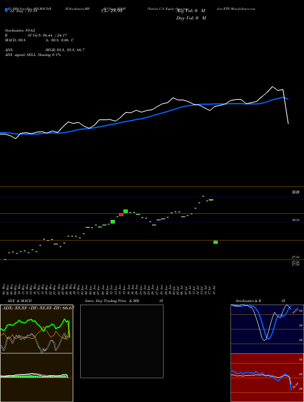Click the MunafaSutra.com watermark link in header
304x402 pixels.
[243, 9]
